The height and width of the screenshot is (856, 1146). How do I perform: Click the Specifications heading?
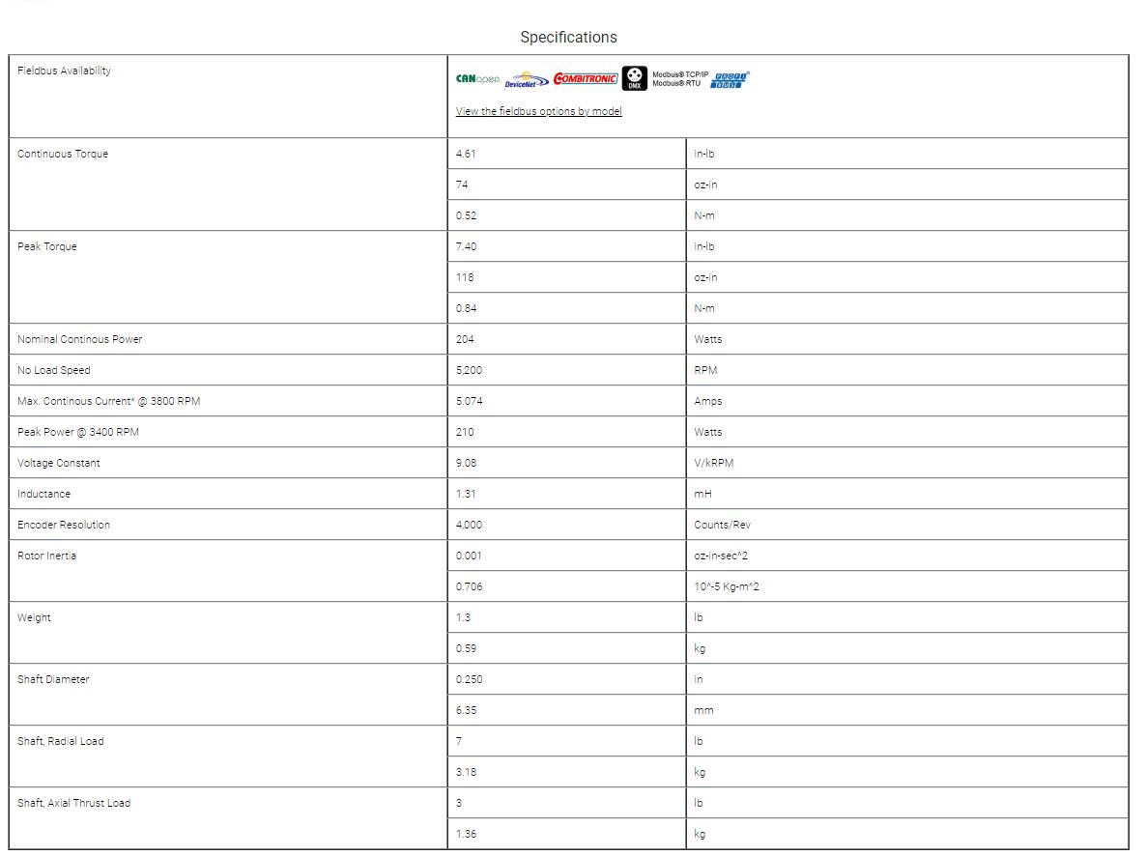click(568, 37)
